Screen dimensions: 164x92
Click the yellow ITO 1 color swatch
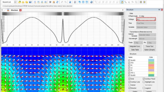(151, 73)
